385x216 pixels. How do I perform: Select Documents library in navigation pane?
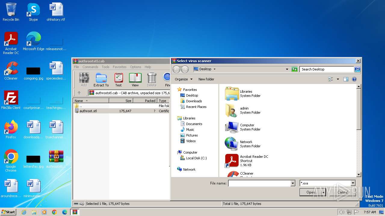[194, 124]
